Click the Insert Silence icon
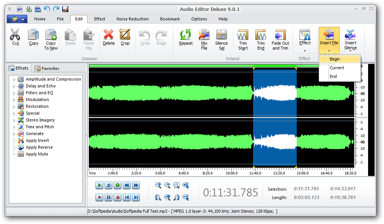The height and width of the screenshot is (224, 384). [x=350, y=34]
